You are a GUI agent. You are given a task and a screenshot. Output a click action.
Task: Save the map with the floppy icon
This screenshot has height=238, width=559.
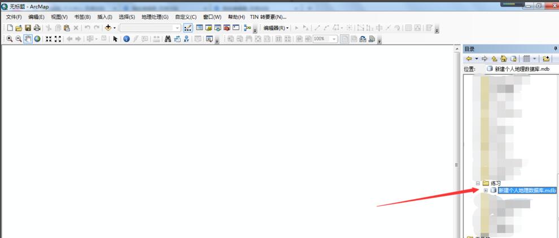28,28
